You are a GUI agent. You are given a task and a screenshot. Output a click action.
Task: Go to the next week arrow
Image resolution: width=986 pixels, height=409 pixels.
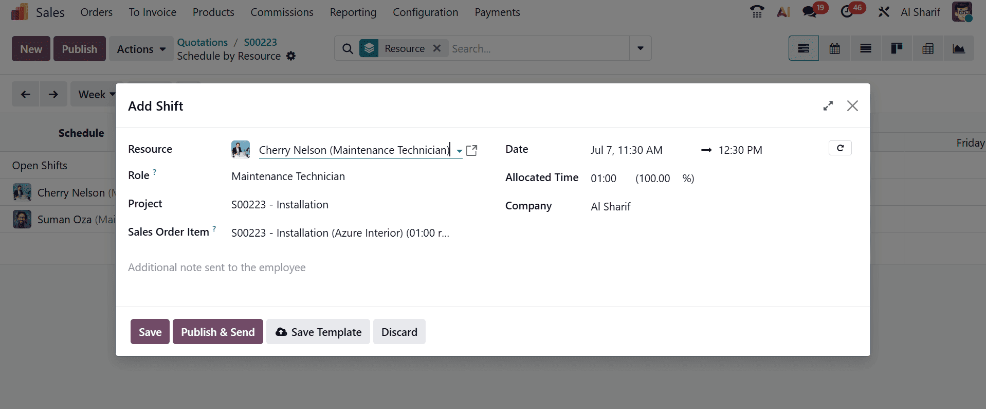[53, 94]
